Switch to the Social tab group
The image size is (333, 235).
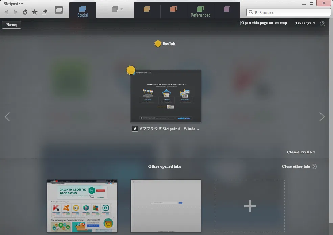tap(82, 10)
